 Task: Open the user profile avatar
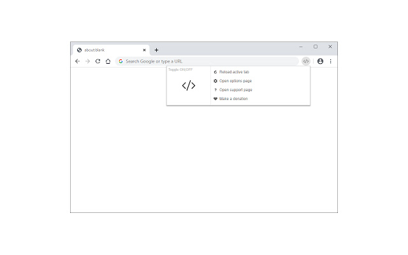(x=320, y=61)
